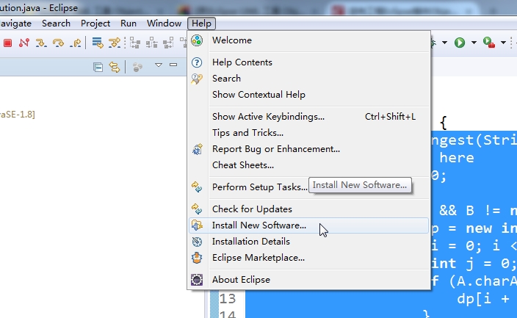Click the Disconnect debug icon
The height and width of the screenshot is (318, 517).
[x=24, y=43]
